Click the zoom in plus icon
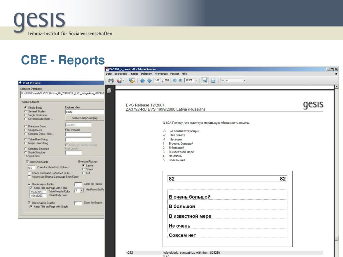This screenshot has height=257, width=343. click(x=180, y=80)
